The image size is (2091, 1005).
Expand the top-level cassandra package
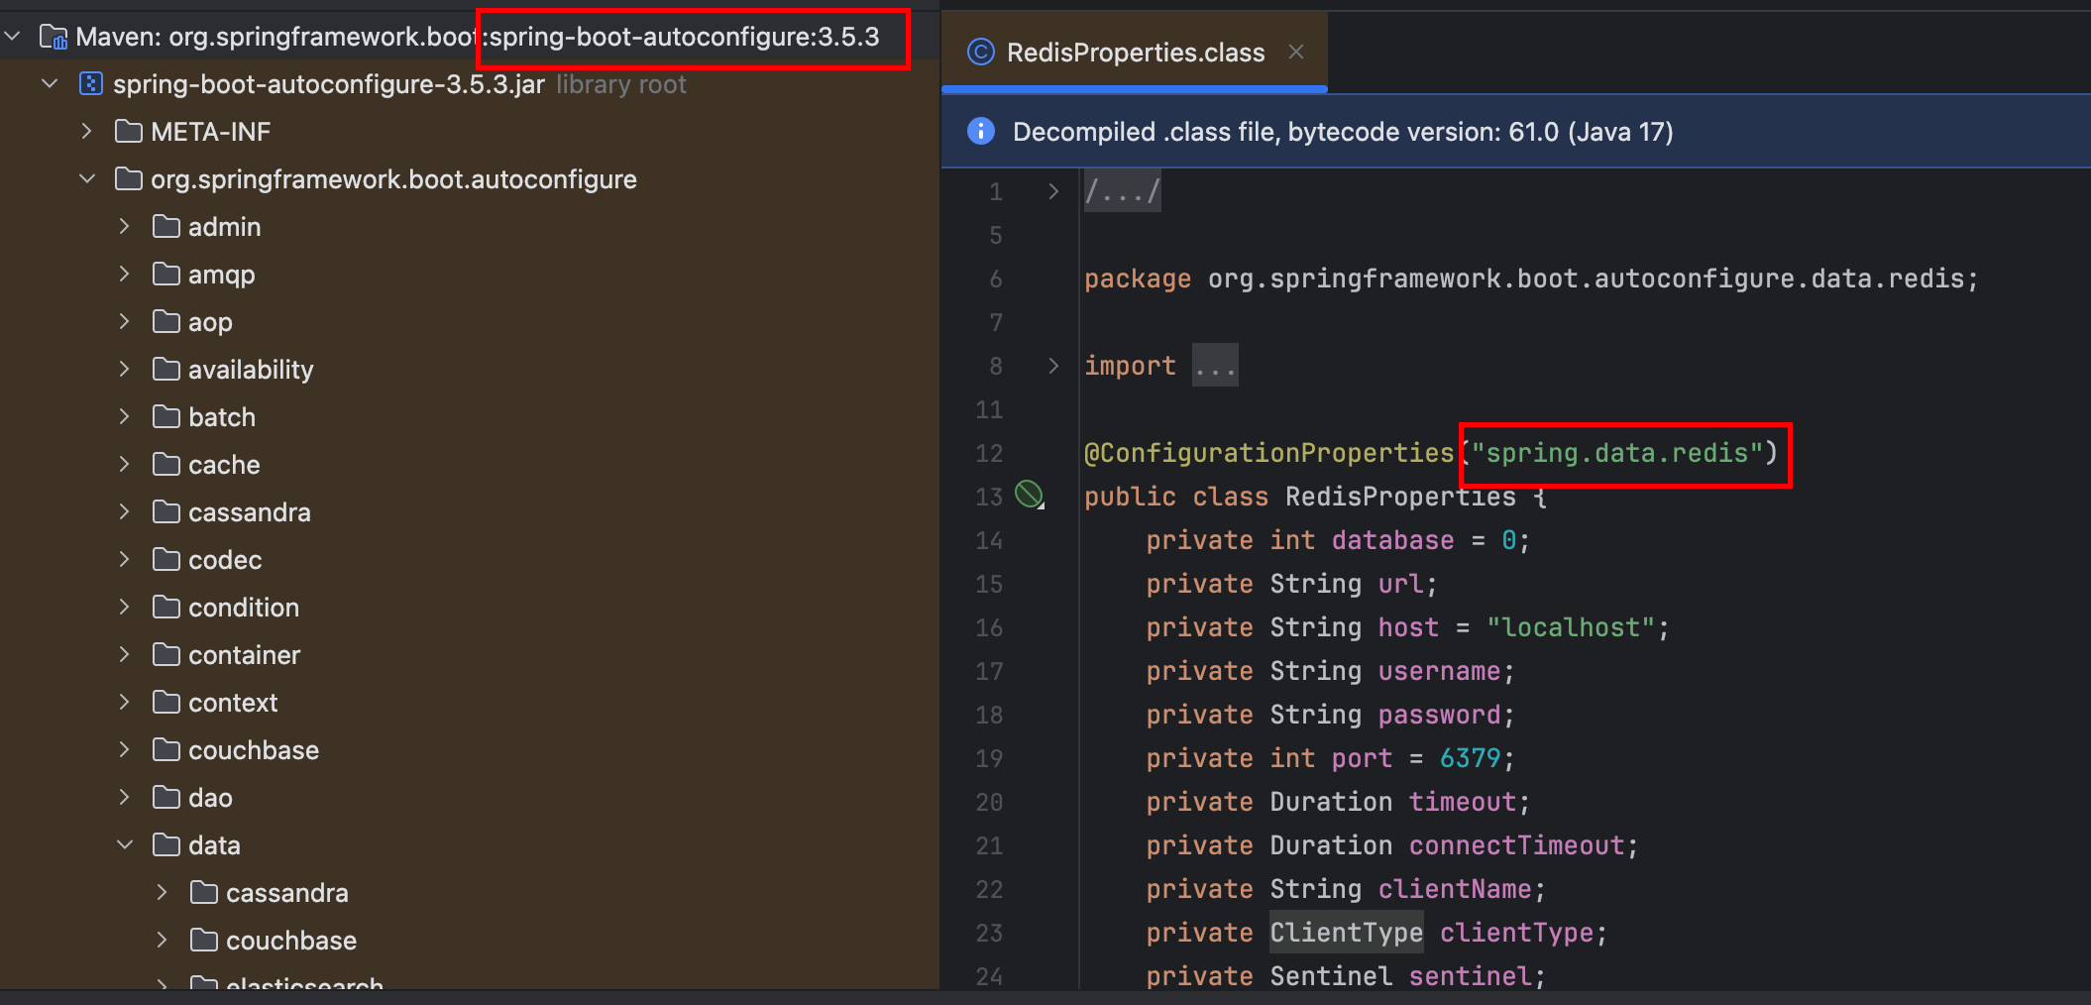tap(125, 512)
